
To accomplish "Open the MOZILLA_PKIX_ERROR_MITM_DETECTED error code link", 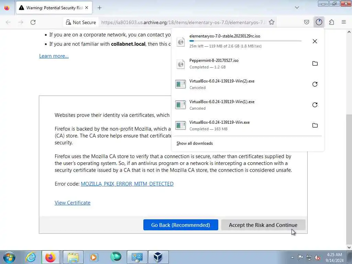I will pyautogui.click(x=127, y=184).
